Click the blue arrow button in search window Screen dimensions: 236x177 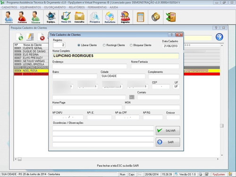point(219,37)
